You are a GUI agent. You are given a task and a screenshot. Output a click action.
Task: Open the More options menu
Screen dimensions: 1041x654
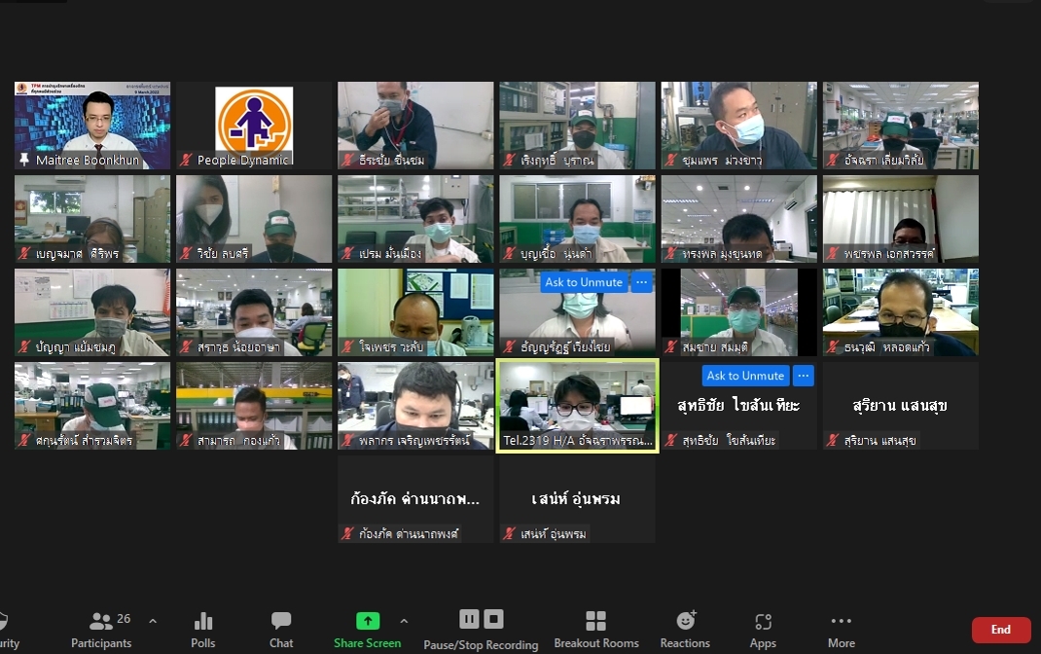point(841,629)
